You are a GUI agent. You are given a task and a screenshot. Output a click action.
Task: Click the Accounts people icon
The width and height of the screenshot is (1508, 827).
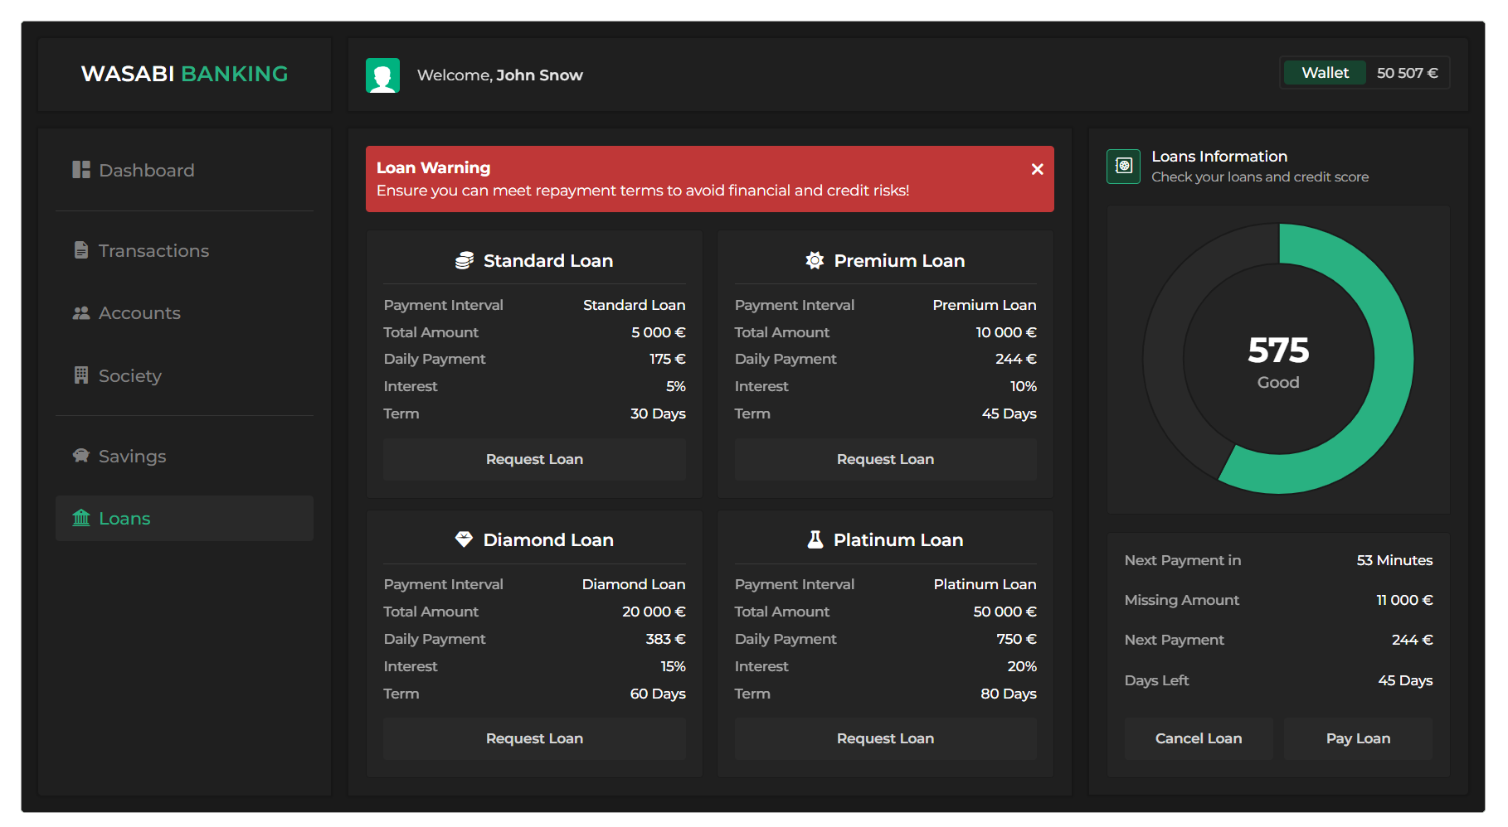(x=81, y=312)
